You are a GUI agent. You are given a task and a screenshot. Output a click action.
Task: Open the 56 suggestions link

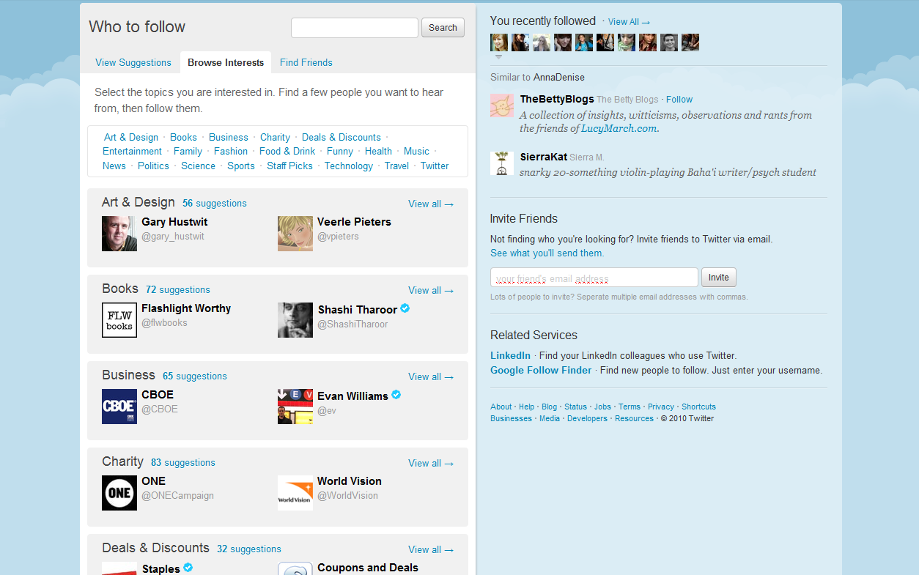(215, 203)
